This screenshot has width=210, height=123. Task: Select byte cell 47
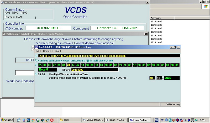point(78,65)
